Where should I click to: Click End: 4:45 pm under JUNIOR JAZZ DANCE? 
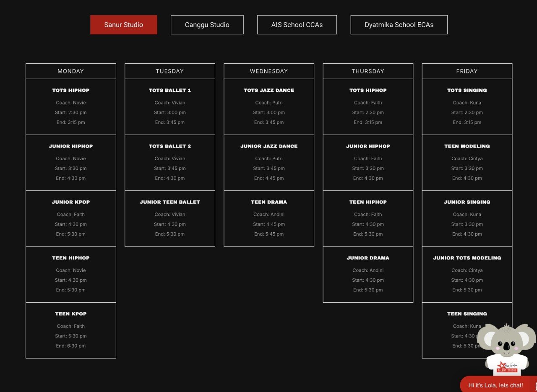click(269, 178)
